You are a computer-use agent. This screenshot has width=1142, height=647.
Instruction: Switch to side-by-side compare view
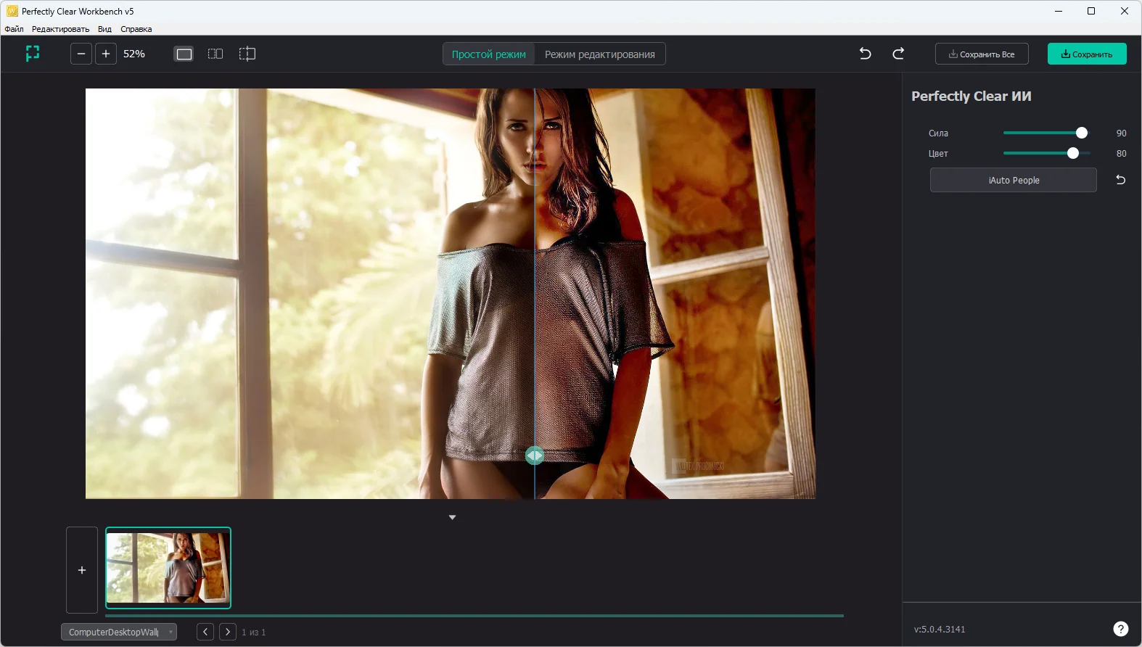coord(215,54)
